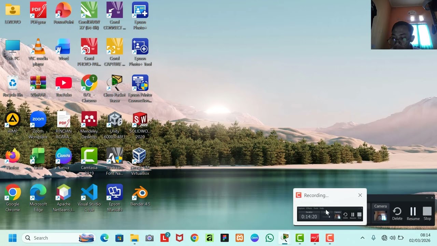Open XAMPP from the taskbar
The width and height of the screenshot is (437, 246).
tap(240, 238)
